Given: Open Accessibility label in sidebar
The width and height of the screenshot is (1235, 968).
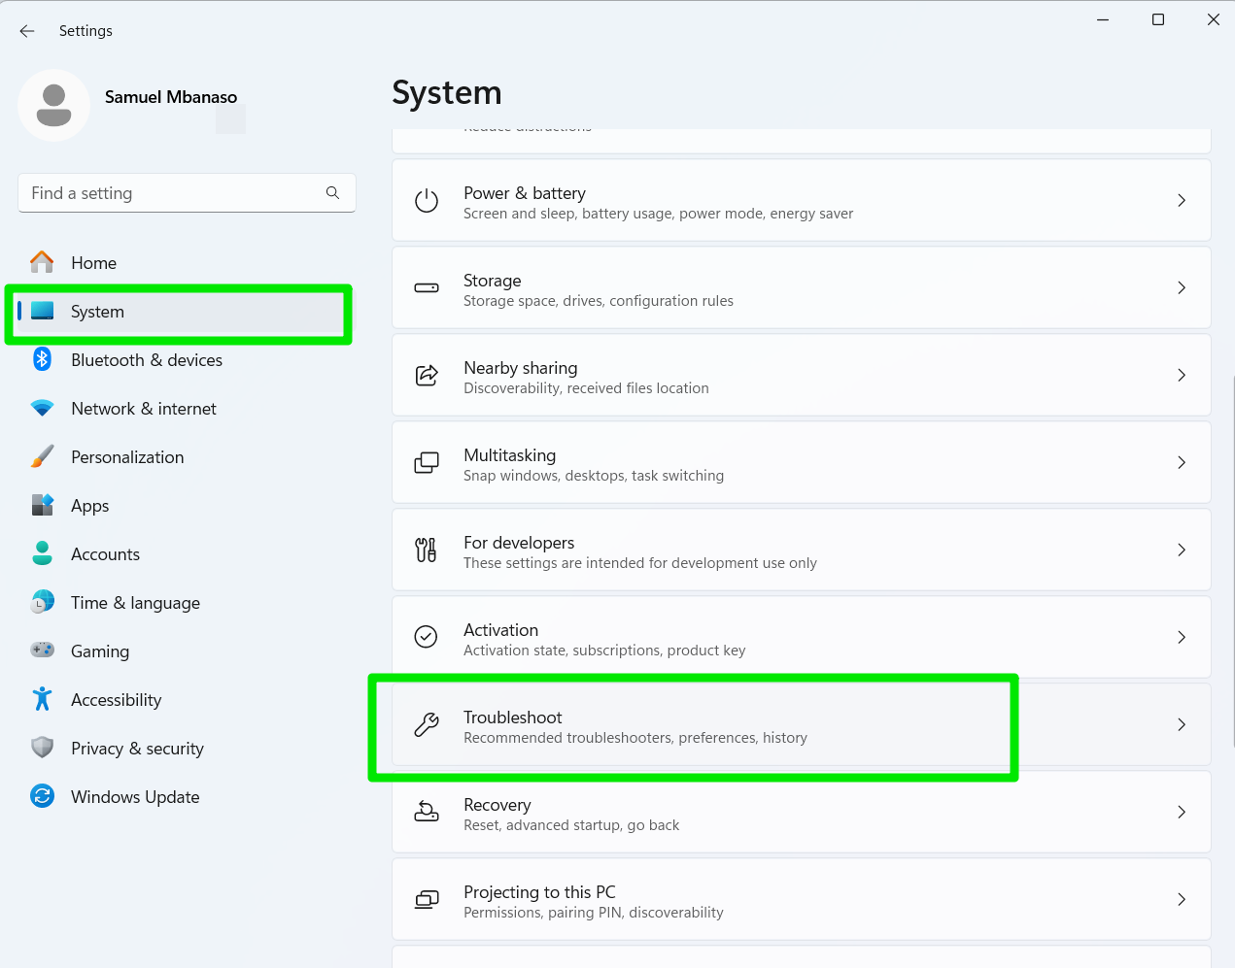Looking at the screenshot, I should (117, 700).
